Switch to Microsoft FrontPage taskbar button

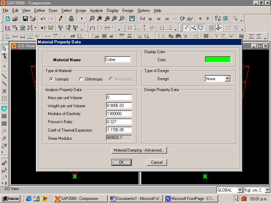(x=191, y=199)
